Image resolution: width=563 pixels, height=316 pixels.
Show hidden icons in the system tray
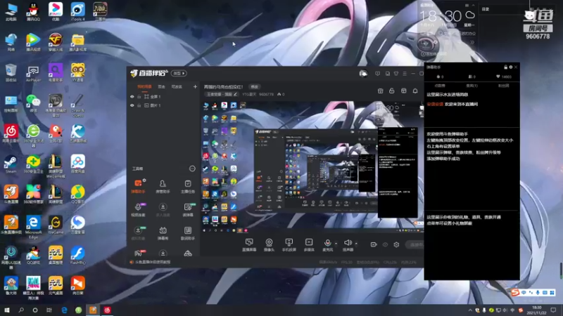click(470, 310)
